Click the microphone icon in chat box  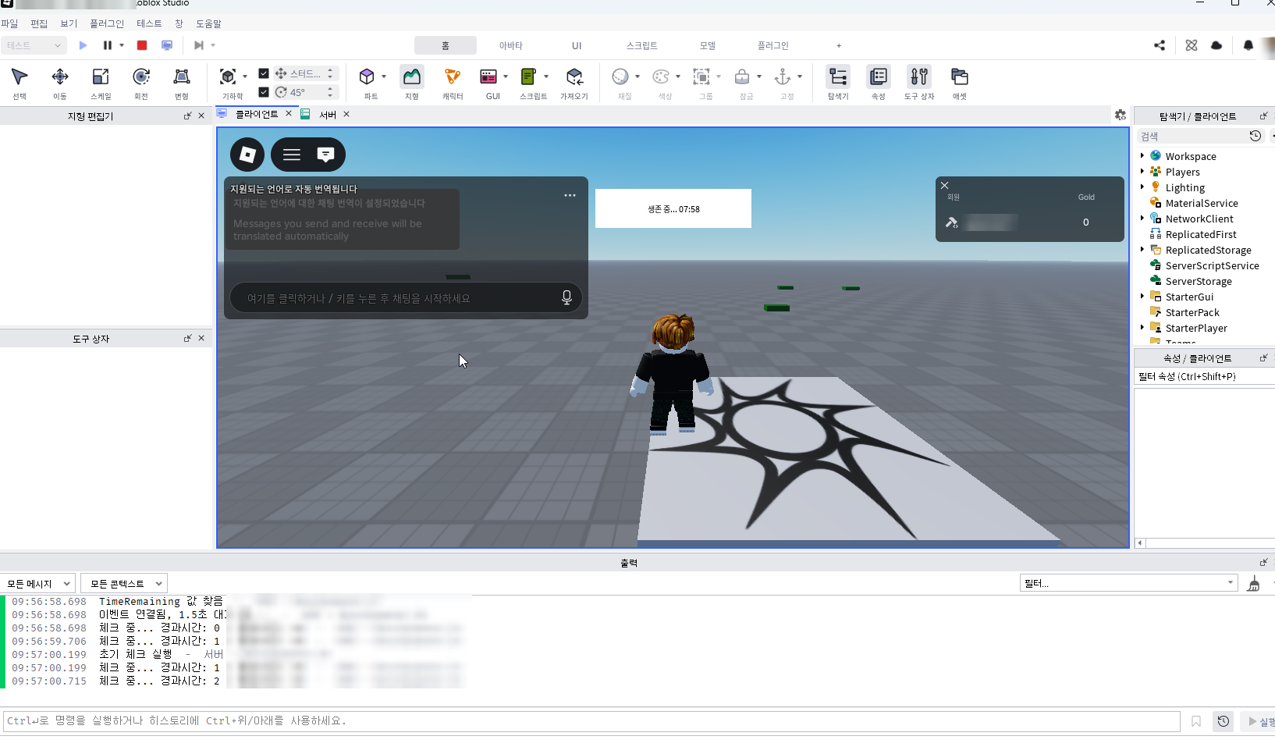567,297
